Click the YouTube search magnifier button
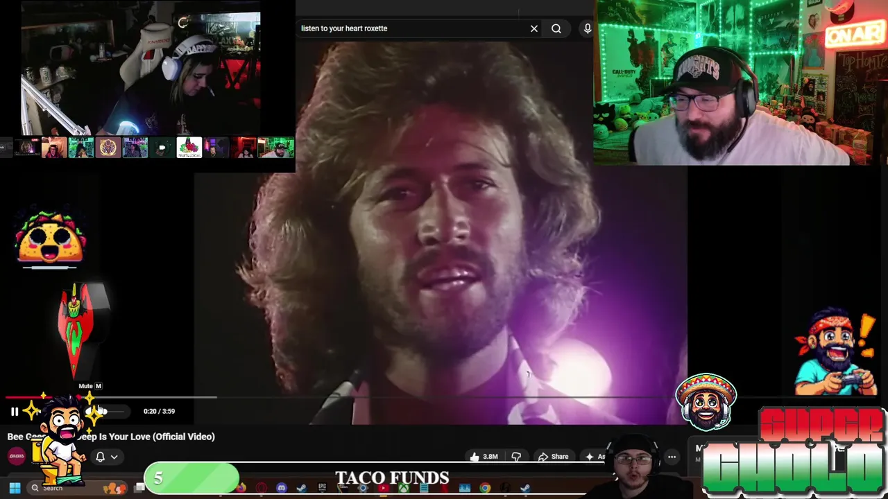The image size is (888, 499). tap(556, 28)
